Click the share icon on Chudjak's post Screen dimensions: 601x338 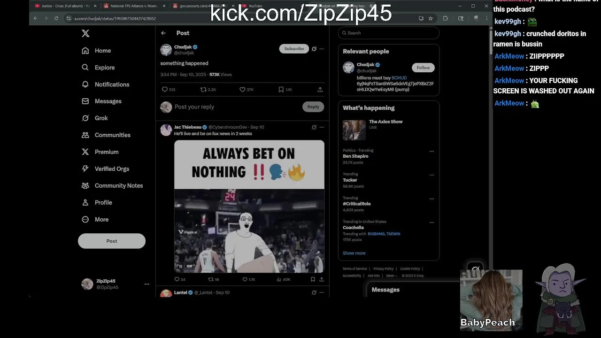pyautogui.click(x=320, y=89)
